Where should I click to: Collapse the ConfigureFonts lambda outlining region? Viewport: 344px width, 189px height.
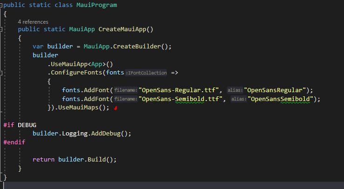point(1,73)
